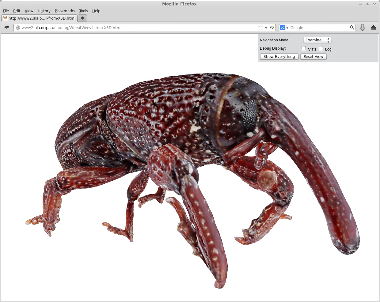Image resolution: width=380 pixels, height=302 pixels.
Task: Open the Google search engine selector
Action: (x=284, y=28)
